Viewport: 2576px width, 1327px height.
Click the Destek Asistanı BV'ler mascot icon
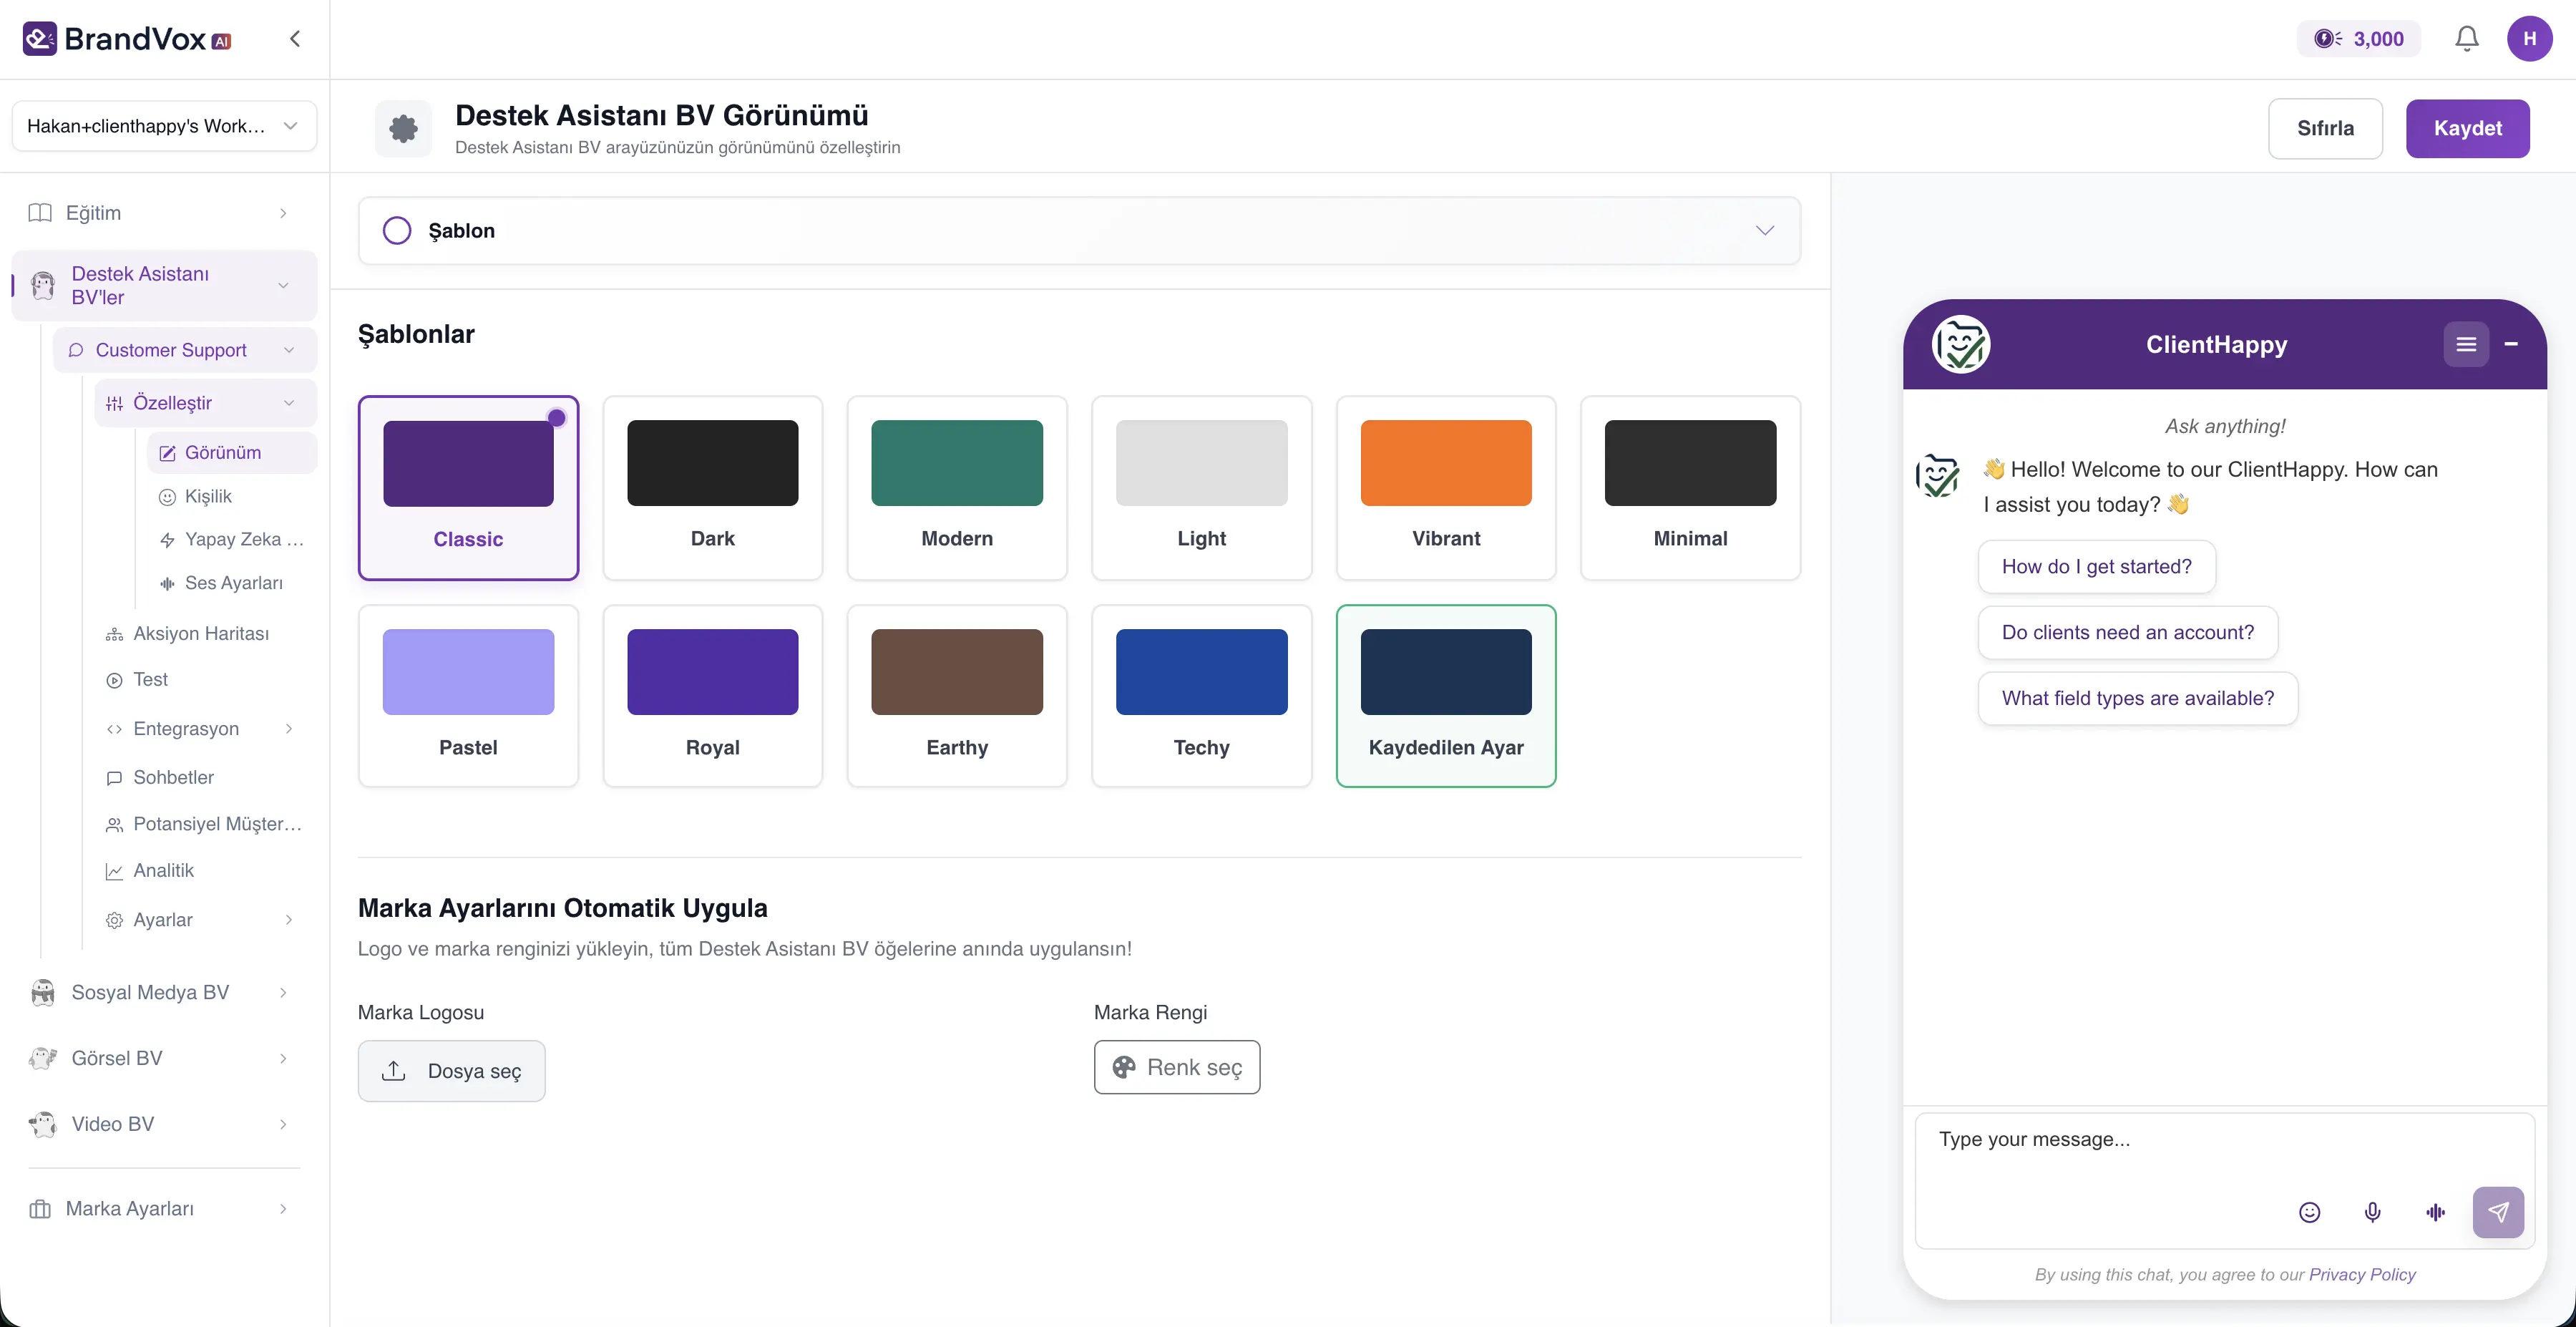pos(42,286)
